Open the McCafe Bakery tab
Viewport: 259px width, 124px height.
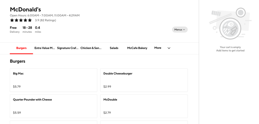[x=137, y=48]
